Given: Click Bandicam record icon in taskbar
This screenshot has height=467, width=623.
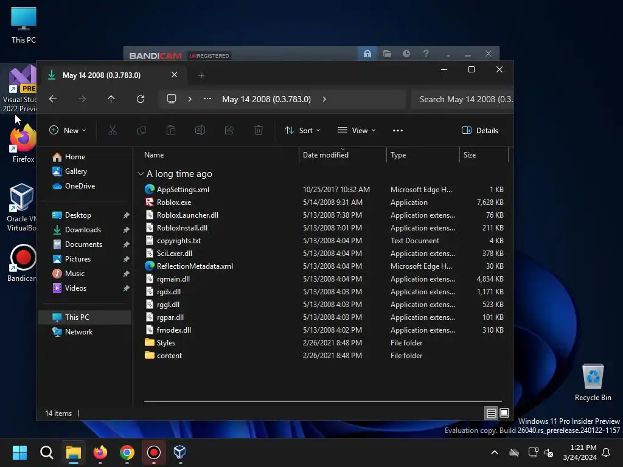Looking at the screenshot, I should pos(154,452).
